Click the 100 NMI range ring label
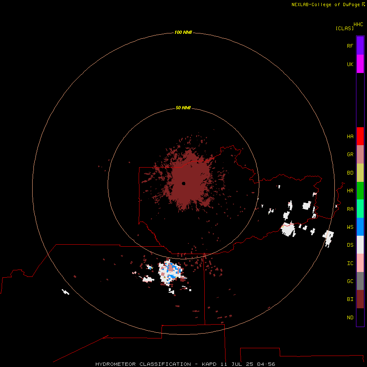 click(x=183, y=32)
